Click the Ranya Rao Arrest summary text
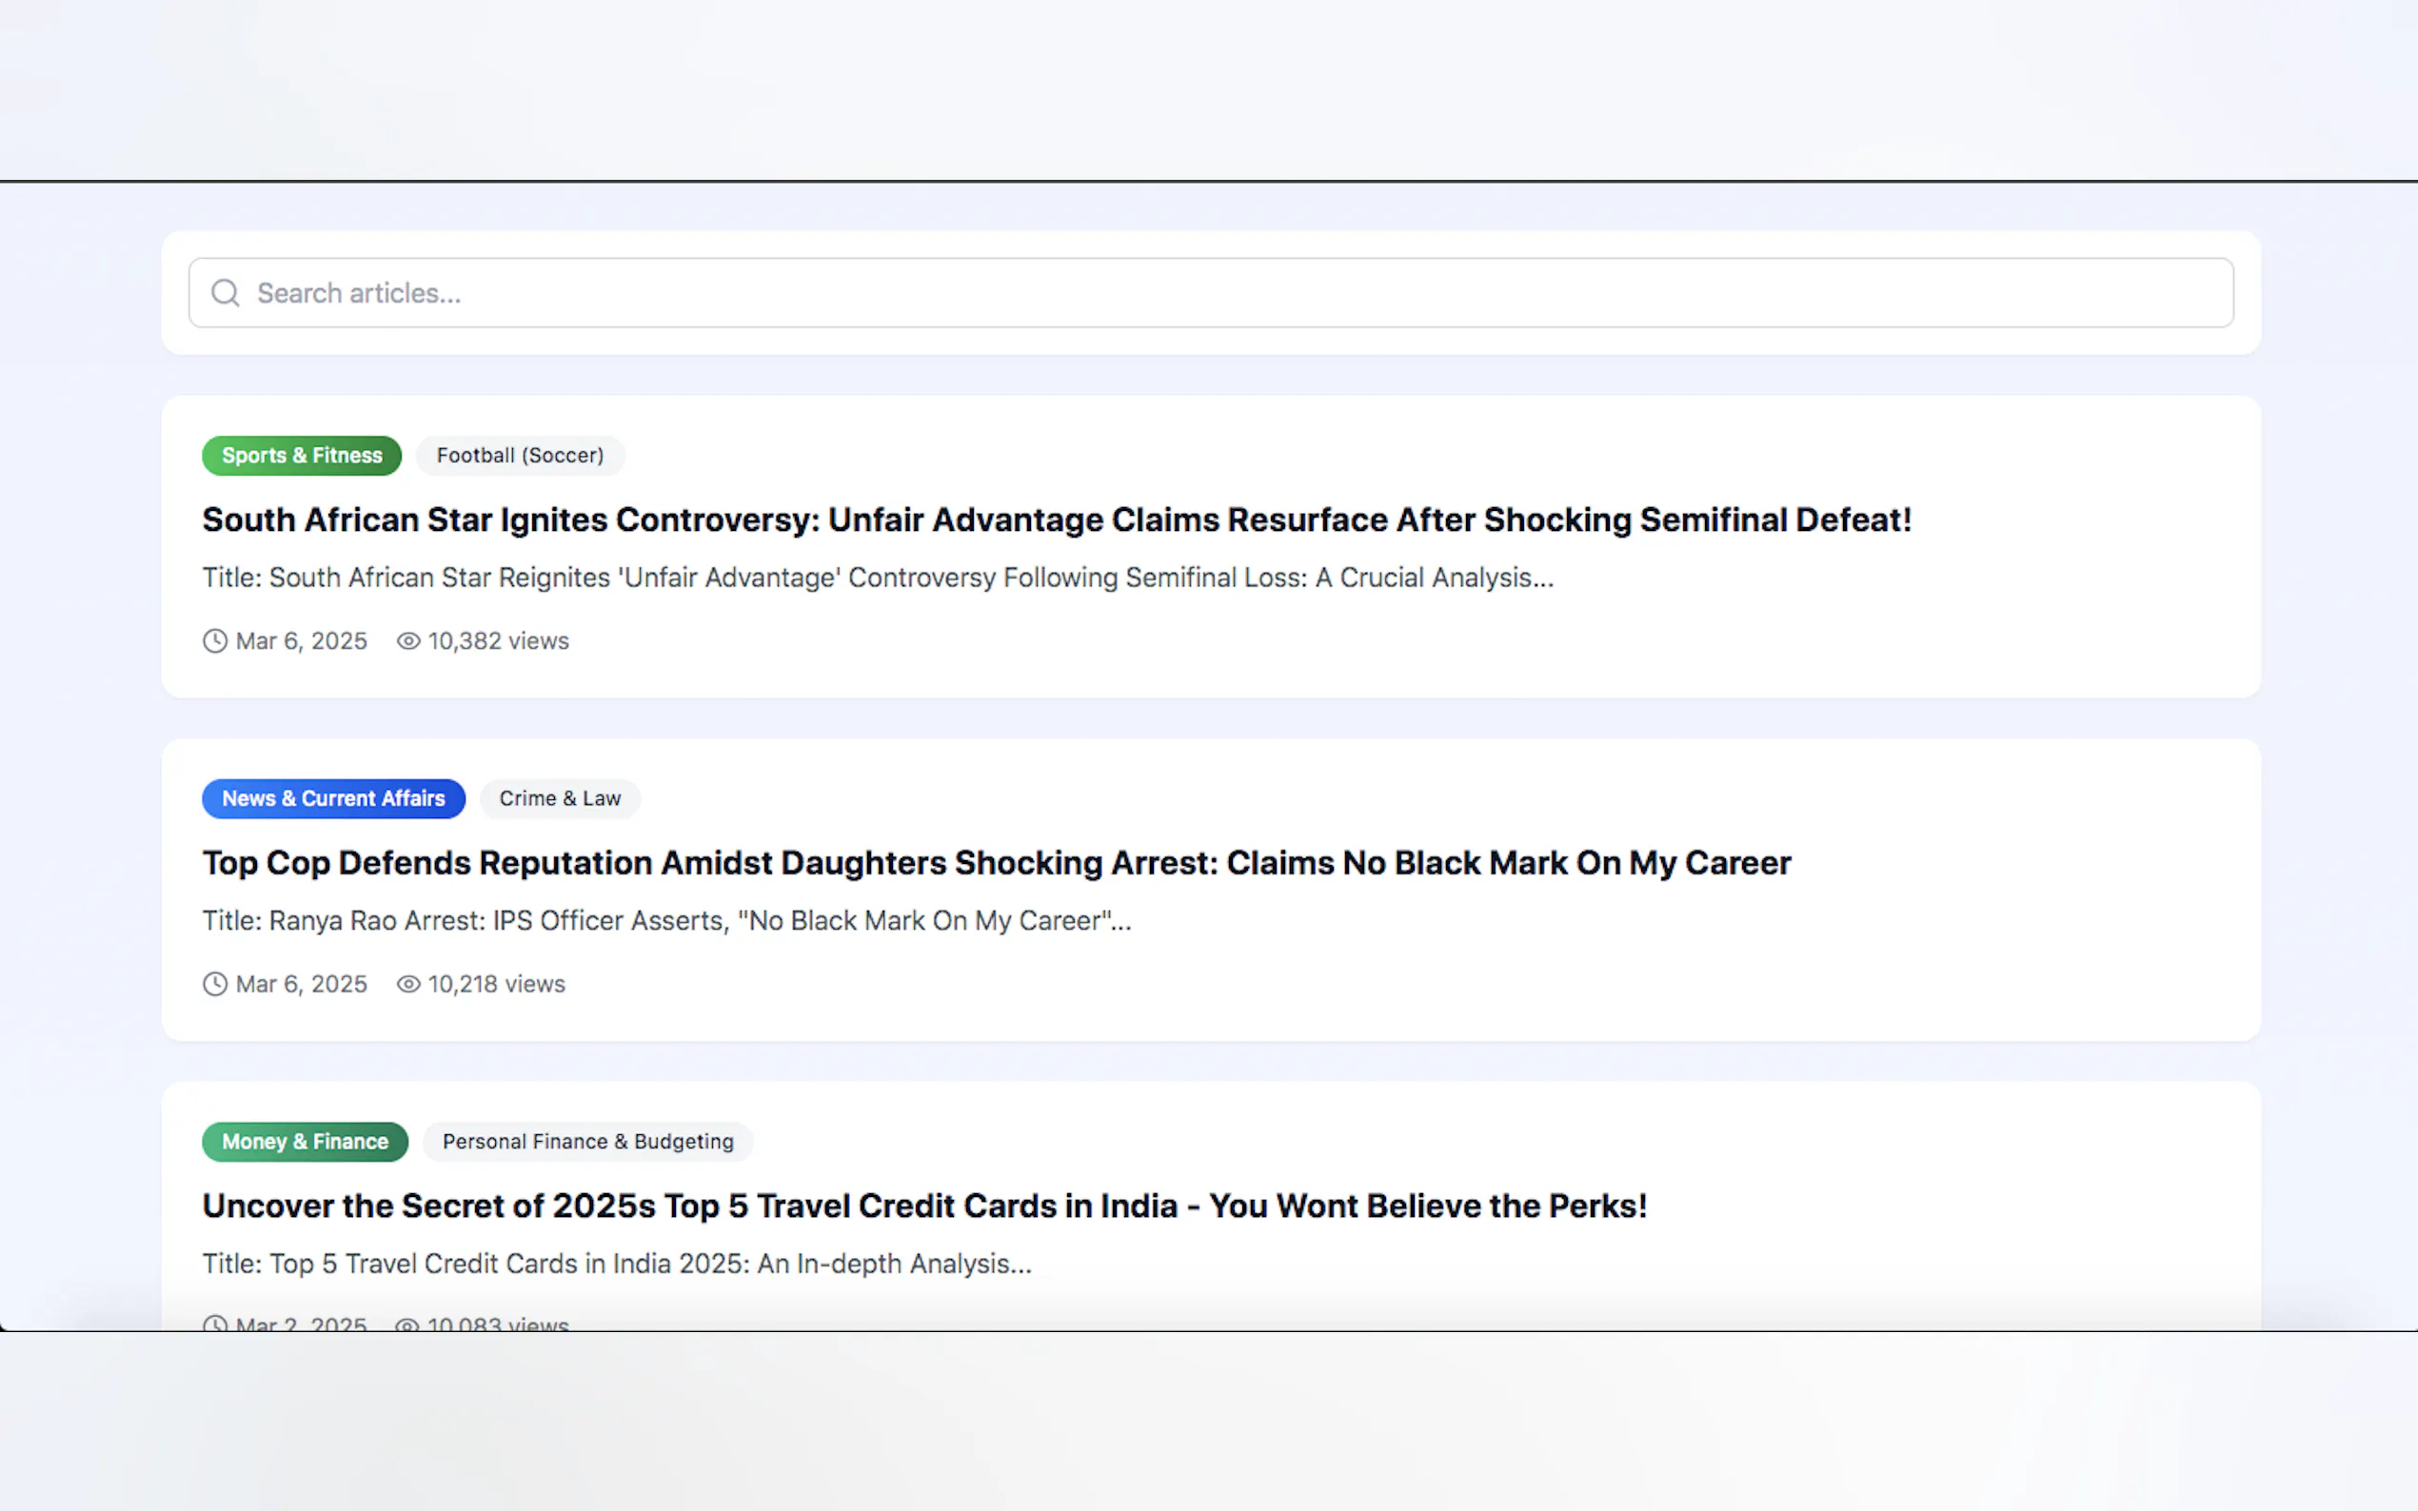This screenshot has width=2418, height=1511. [665, 920]
